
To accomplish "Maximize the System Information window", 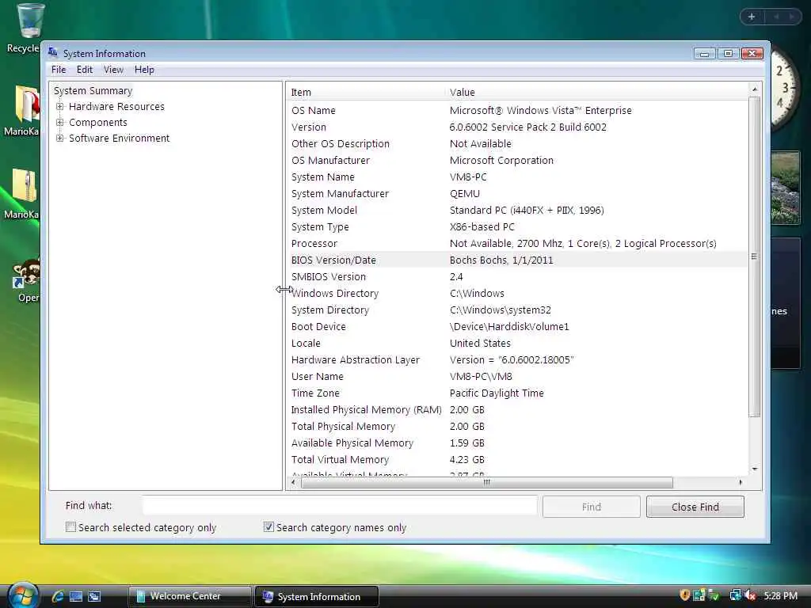I will tap(728, 54).
